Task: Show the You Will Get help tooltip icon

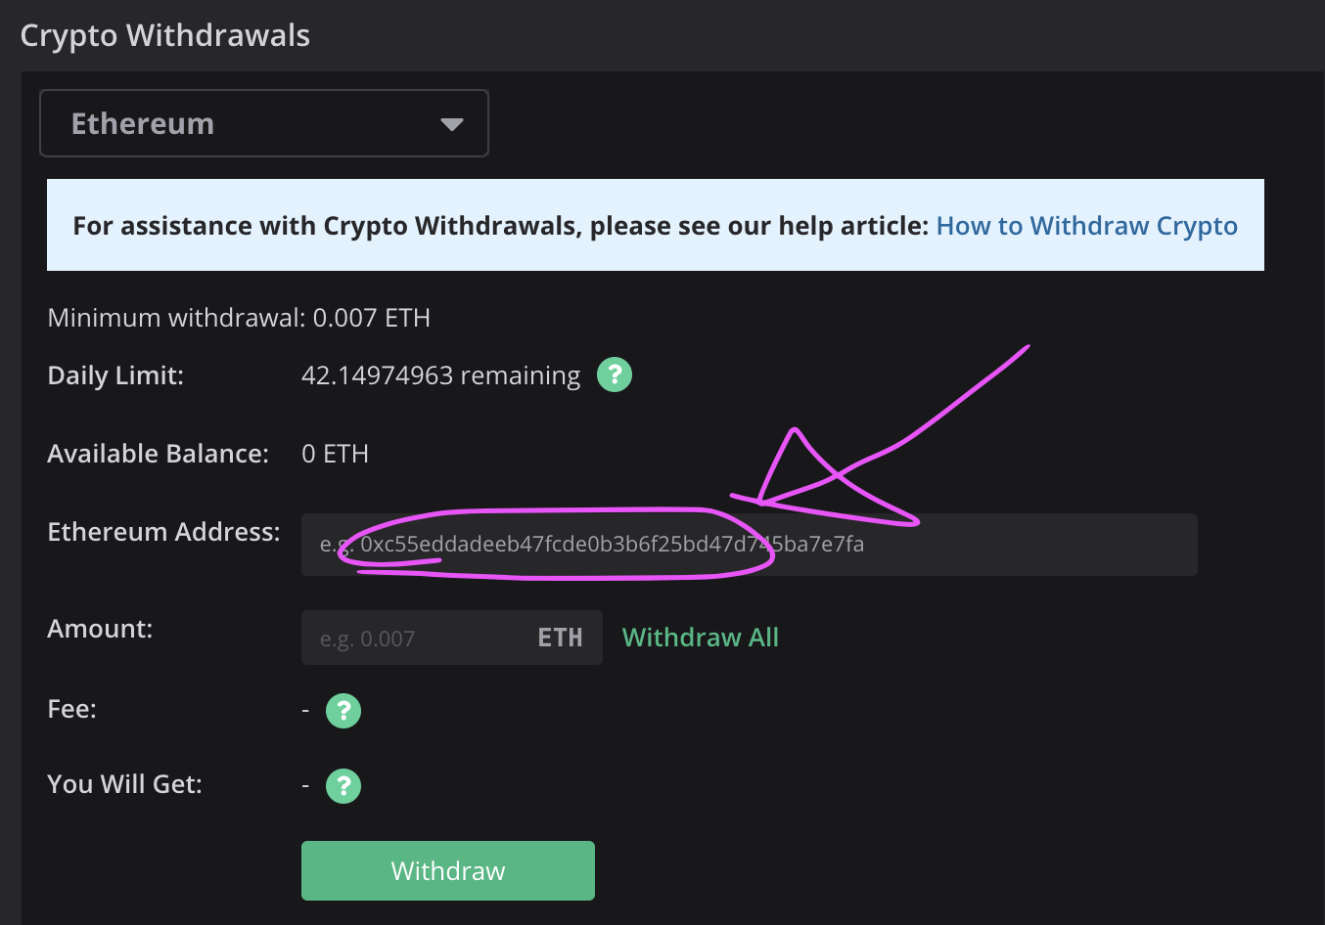Action: pyautogui.click(x=343, y=785)
